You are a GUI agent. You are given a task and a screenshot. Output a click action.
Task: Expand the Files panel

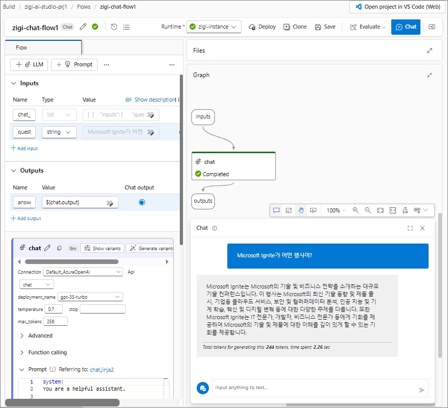(430, 51)
